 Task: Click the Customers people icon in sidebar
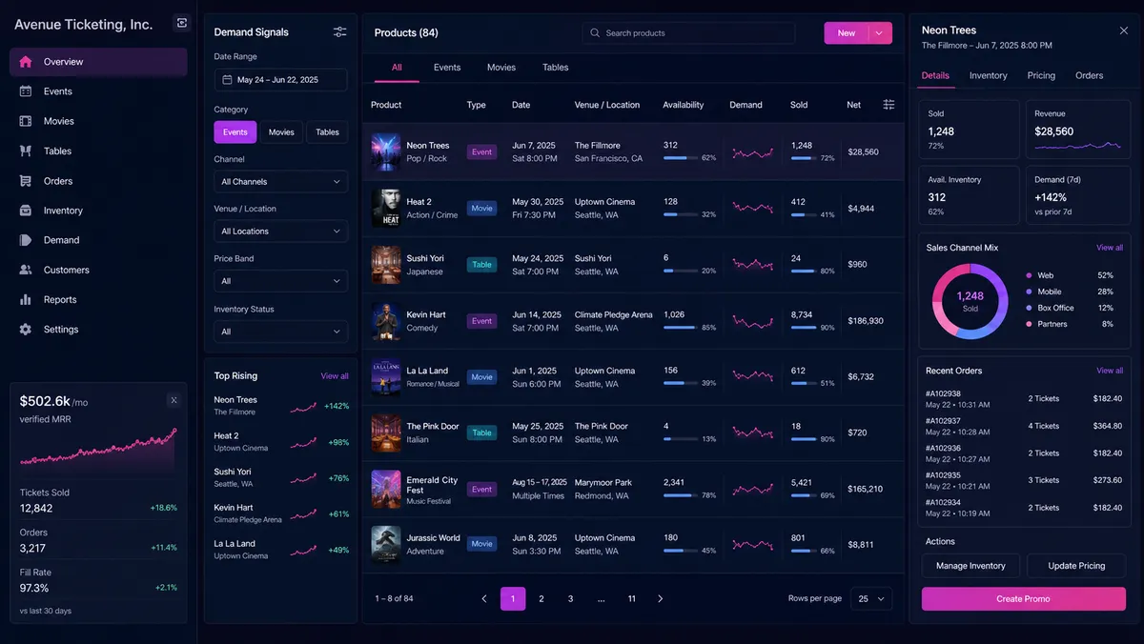(x=26, y=270)
